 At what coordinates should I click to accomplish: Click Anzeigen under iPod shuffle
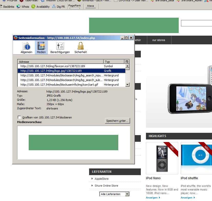[x=188, y=198]
